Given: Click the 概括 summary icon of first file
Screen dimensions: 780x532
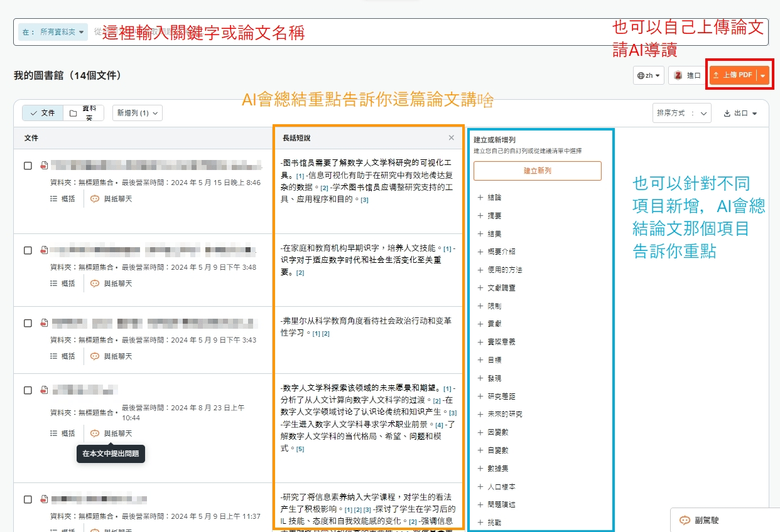Looking at the screenshot, I should [54, 199].
